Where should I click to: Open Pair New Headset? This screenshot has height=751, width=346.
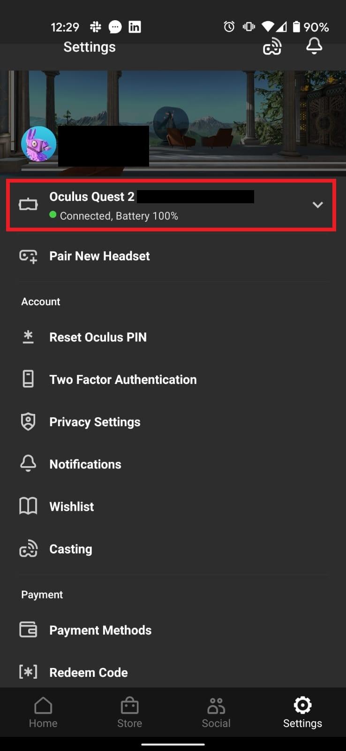99,256
